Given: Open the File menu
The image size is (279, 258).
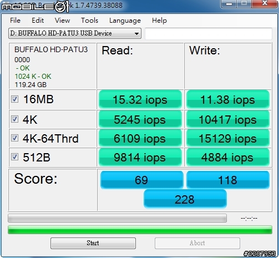Looking at the screenshot, I should tap(15, 21).
